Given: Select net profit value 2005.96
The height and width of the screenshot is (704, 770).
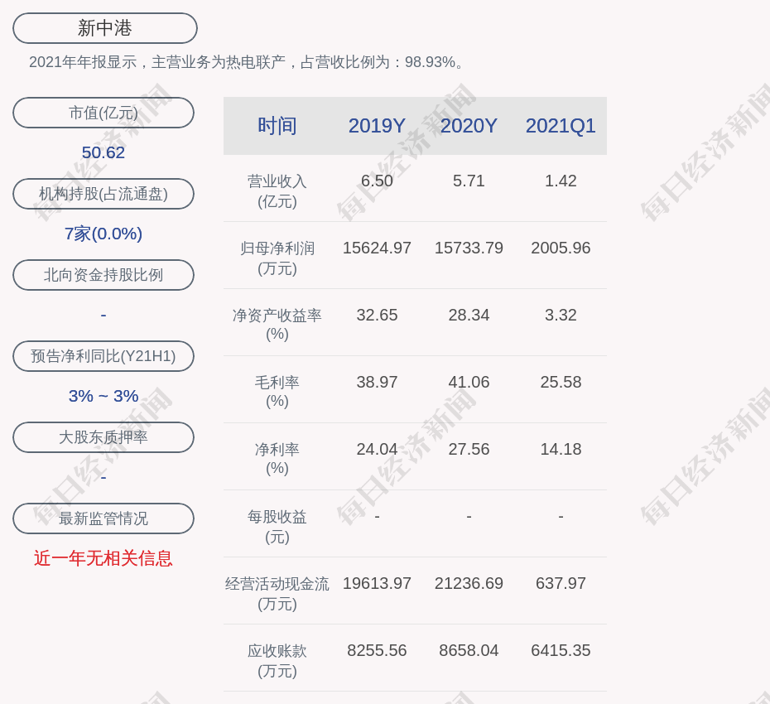Looking at the screenshot, I should (x=561, y=248).
